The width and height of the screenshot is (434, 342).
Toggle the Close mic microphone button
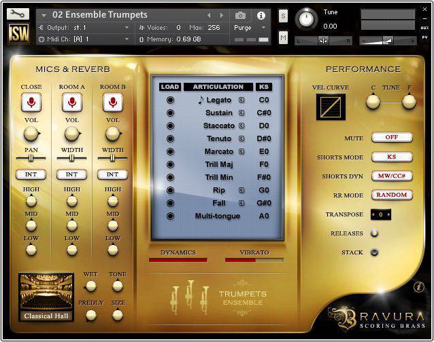[x=31, y=102]
